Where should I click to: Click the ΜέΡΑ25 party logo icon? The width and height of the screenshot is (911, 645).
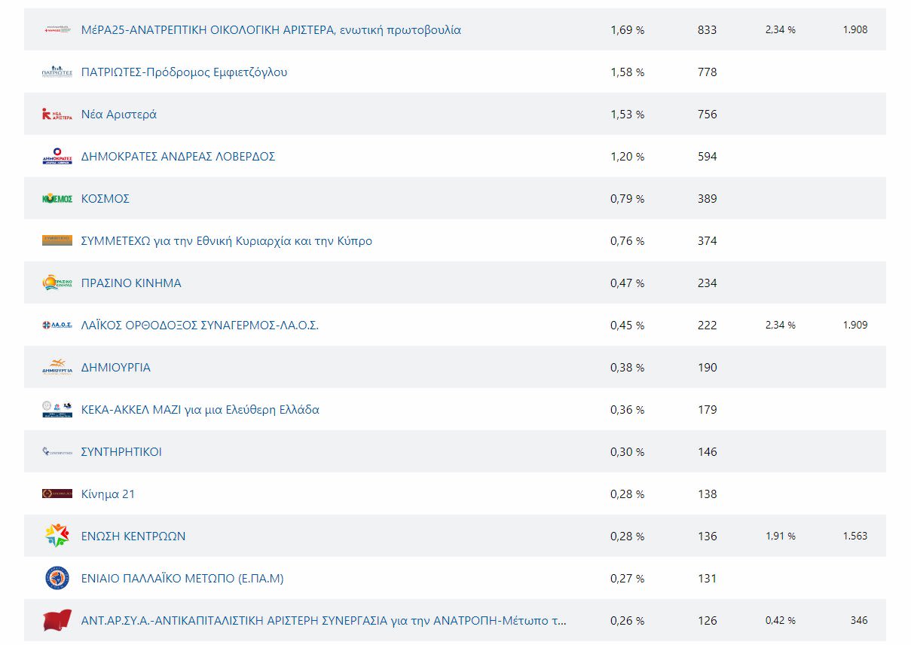pyautogui.click(x=57, y=30)
